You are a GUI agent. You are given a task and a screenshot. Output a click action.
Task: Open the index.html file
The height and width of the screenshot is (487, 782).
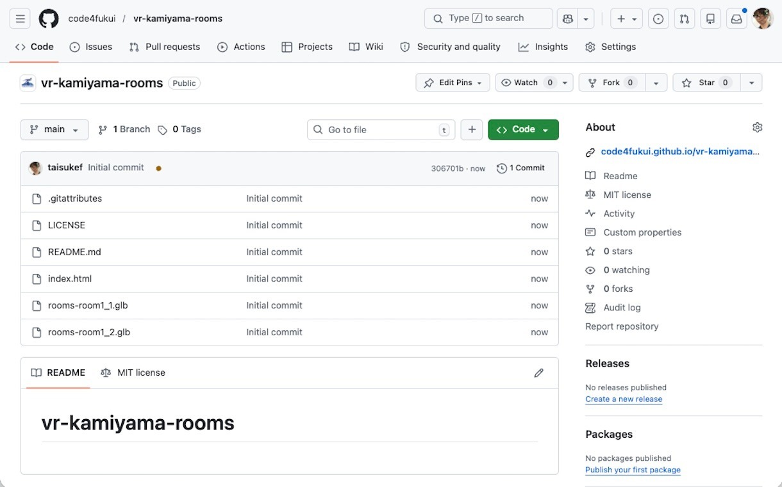coord(70,278)
